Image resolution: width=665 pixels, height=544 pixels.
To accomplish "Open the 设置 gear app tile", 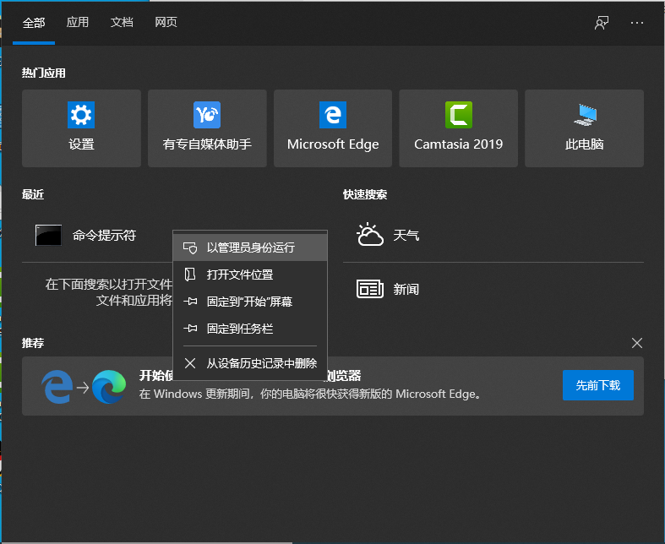I will (x=81, y=128).
